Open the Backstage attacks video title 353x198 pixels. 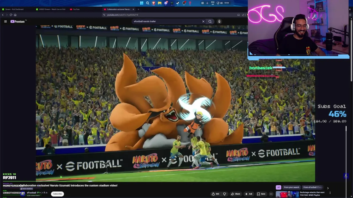point(312,194)
